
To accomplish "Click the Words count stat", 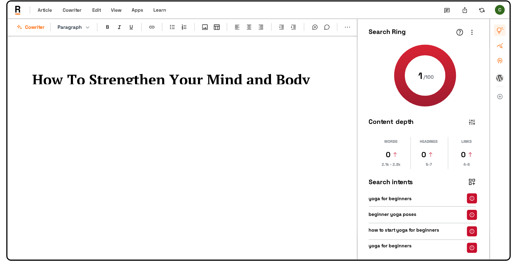I will pos(391,154).
